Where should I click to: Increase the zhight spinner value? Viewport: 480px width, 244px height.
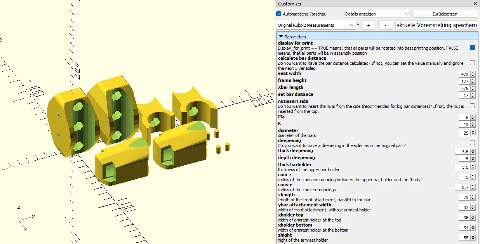pyautogui.click(x=473, y=236)
